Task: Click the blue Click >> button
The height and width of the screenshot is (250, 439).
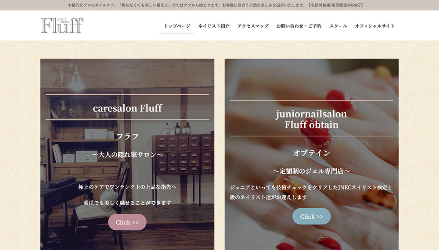Action: (312, 216)
